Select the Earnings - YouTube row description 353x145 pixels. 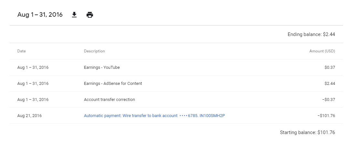[102, 67]
